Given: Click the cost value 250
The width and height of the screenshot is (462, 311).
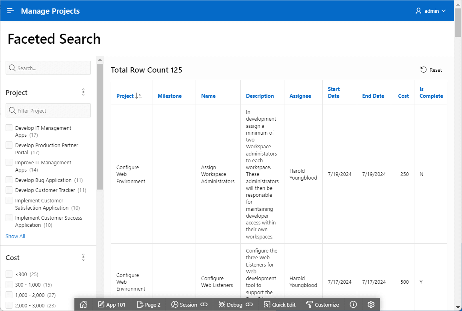Looking at the screenshot, I should 404,174.
